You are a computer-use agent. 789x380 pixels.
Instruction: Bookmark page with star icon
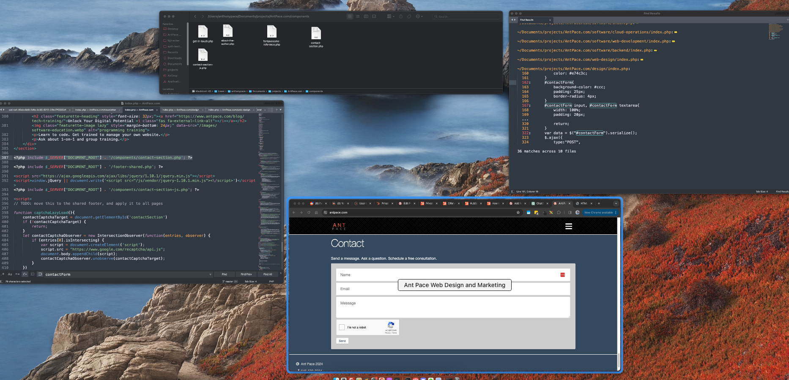pyautogui.click(x=518, y=212)
